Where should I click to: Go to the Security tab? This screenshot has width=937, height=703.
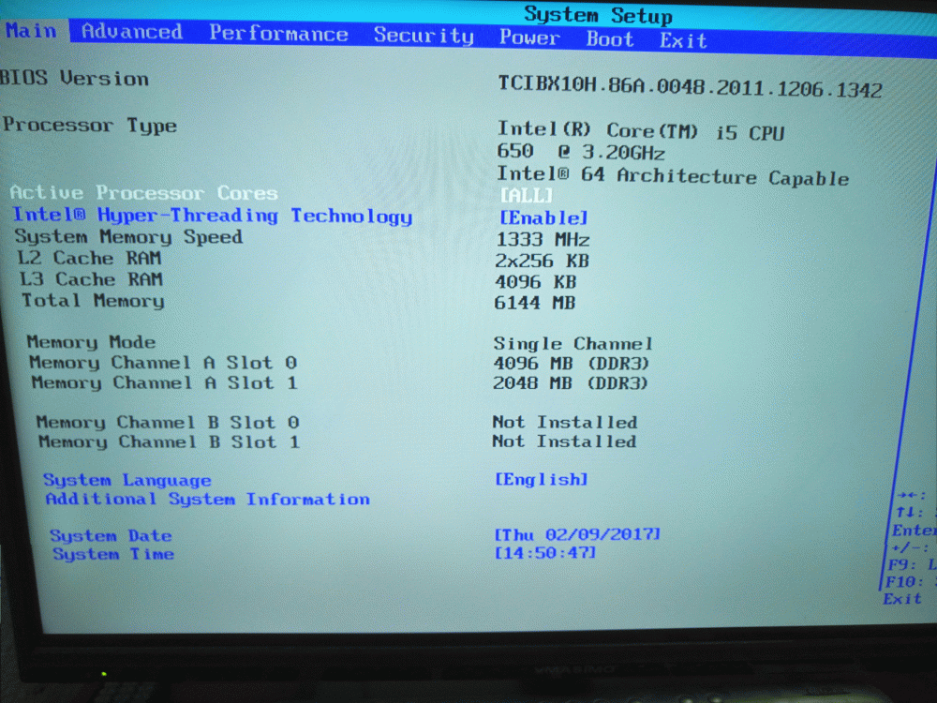pyautogui.click(x=424, y=36)
